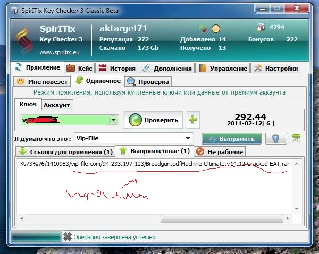Viewport: 319px width, 254px height.
Task: Click the Выпрямить button
Action: (x=231, y=139)
